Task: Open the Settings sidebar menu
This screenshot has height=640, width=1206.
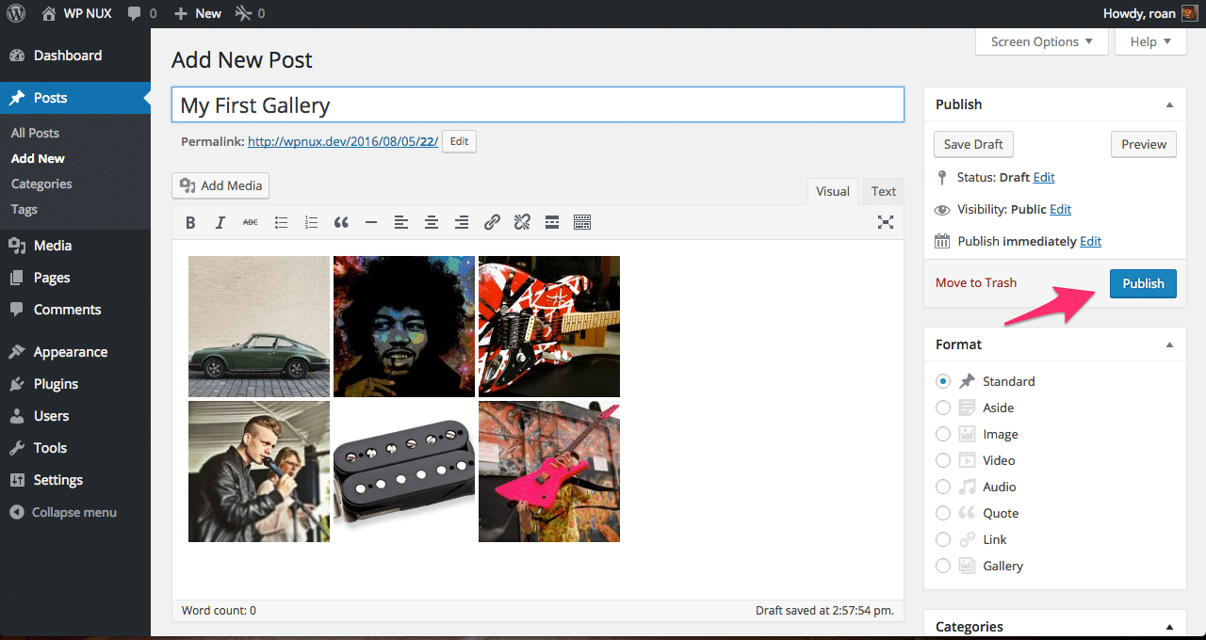Action: 75,480
